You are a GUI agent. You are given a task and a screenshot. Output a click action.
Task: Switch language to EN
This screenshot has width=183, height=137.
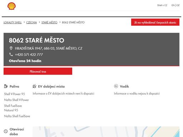(173, 5)
